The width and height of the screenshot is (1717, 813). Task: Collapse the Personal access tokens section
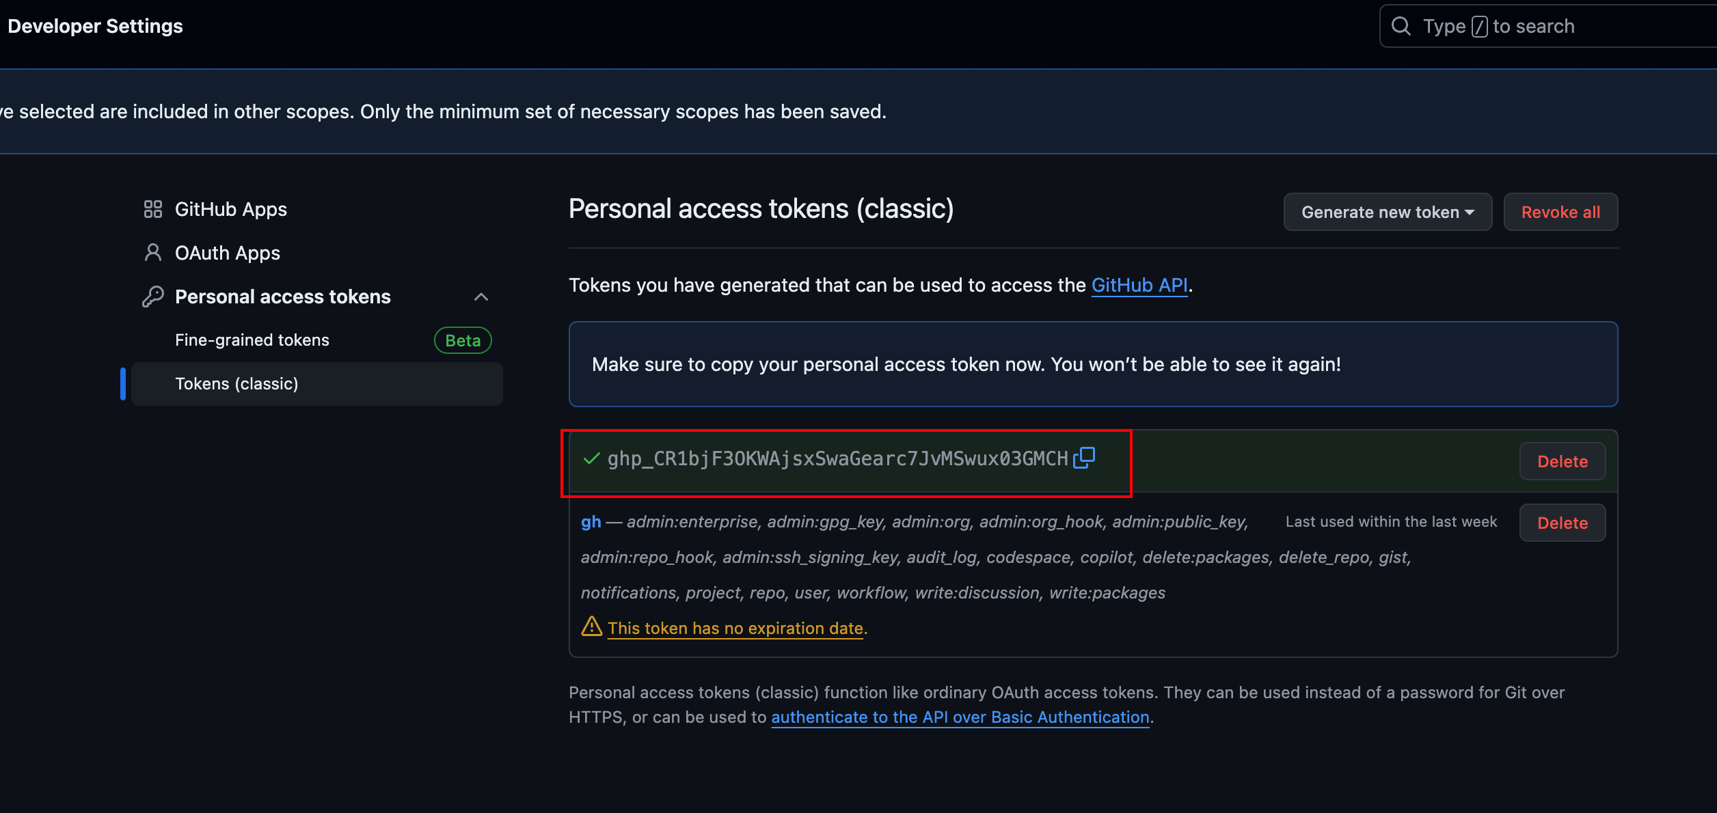point(481,297)
